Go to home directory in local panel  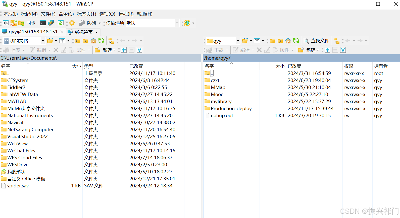pyautogui.click(x=93, y=41)
